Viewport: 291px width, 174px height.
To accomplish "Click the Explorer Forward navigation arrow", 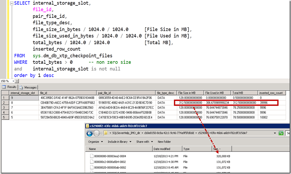I will [x=97, y=133].
